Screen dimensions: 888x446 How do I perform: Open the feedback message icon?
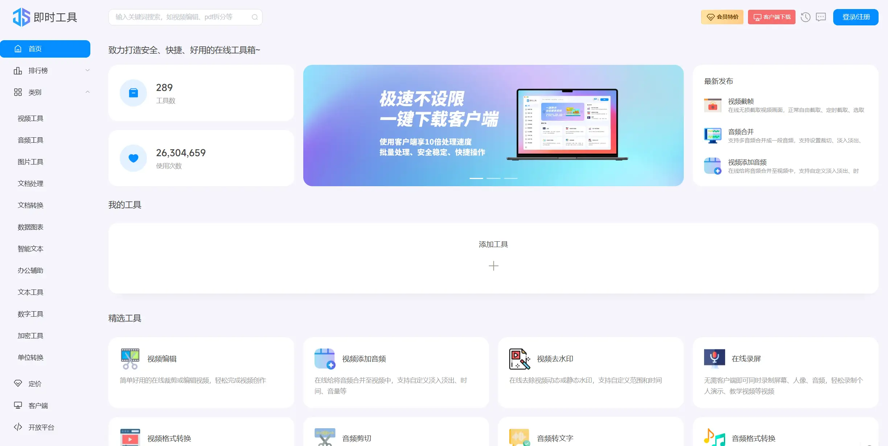[821, 17]
